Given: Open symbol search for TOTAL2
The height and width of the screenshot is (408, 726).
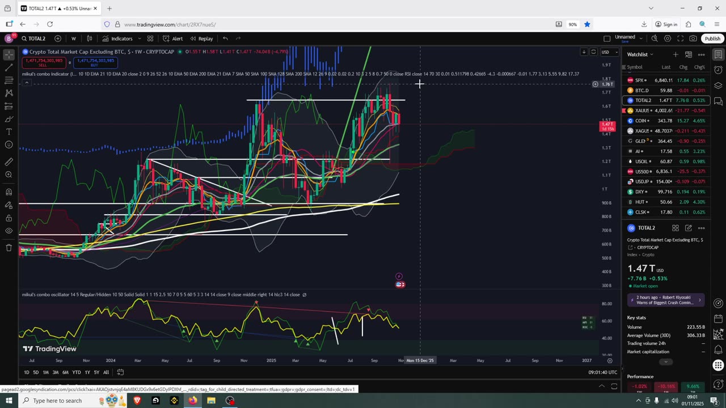Looking at the screenshot, I should [x=33, y=39].
